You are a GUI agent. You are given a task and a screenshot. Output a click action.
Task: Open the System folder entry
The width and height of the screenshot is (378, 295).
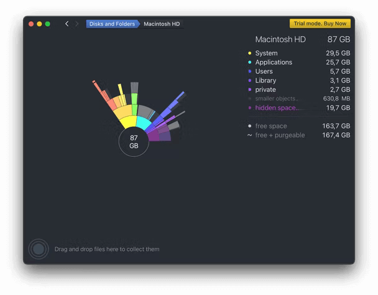click(x=299, y=53)
